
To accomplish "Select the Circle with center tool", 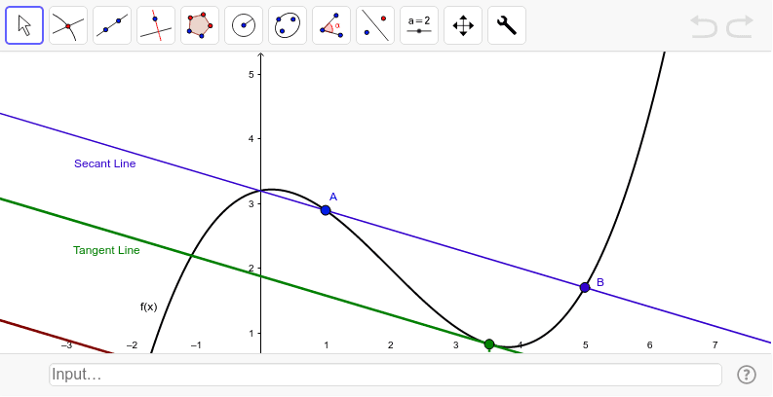I will (244, 25).
